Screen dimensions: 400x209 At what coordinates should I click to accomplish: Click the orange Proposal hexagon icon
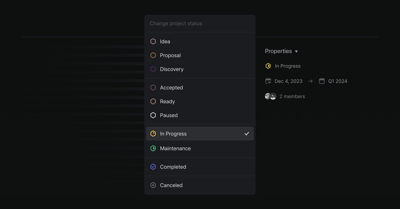(153, 55)
